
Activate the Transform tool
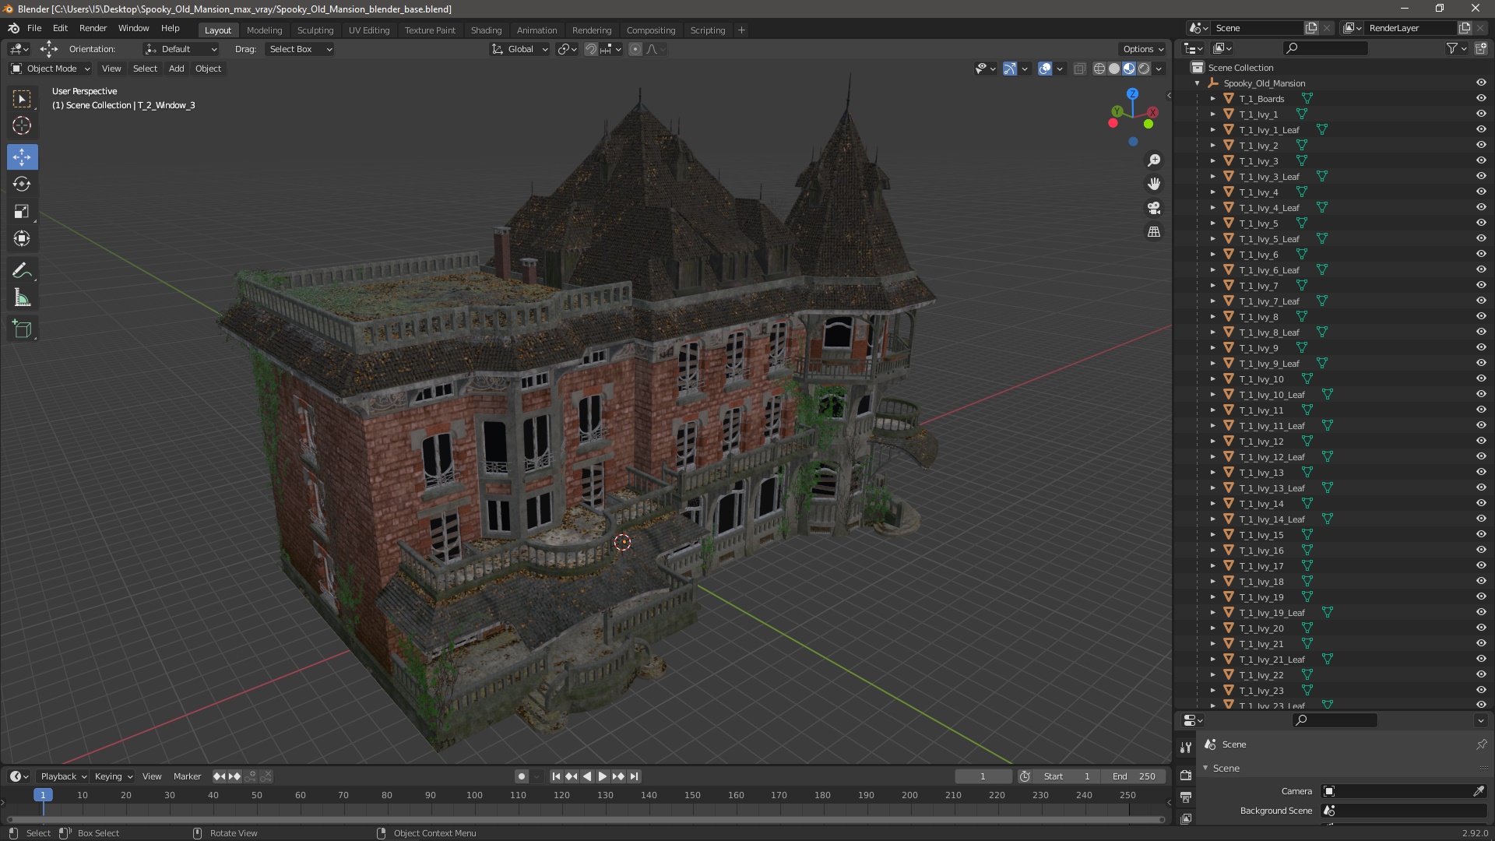(x=22, y=239)
